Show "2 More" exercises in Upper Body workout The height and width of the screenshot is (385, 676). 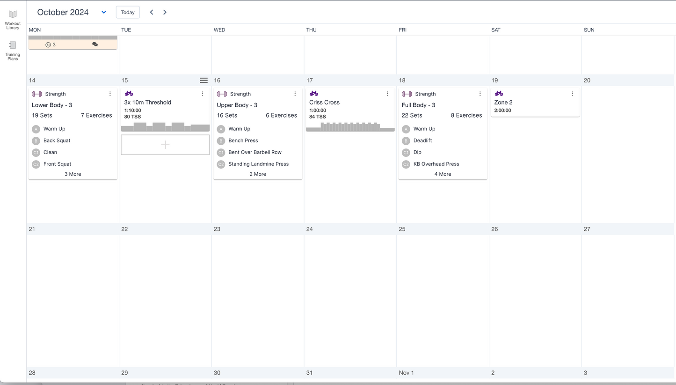tap(258, 174)
